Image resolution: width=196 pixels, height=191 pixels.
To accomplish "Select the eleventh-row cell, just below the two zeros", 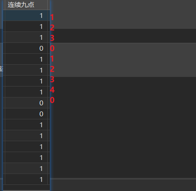I will (26, 125).
